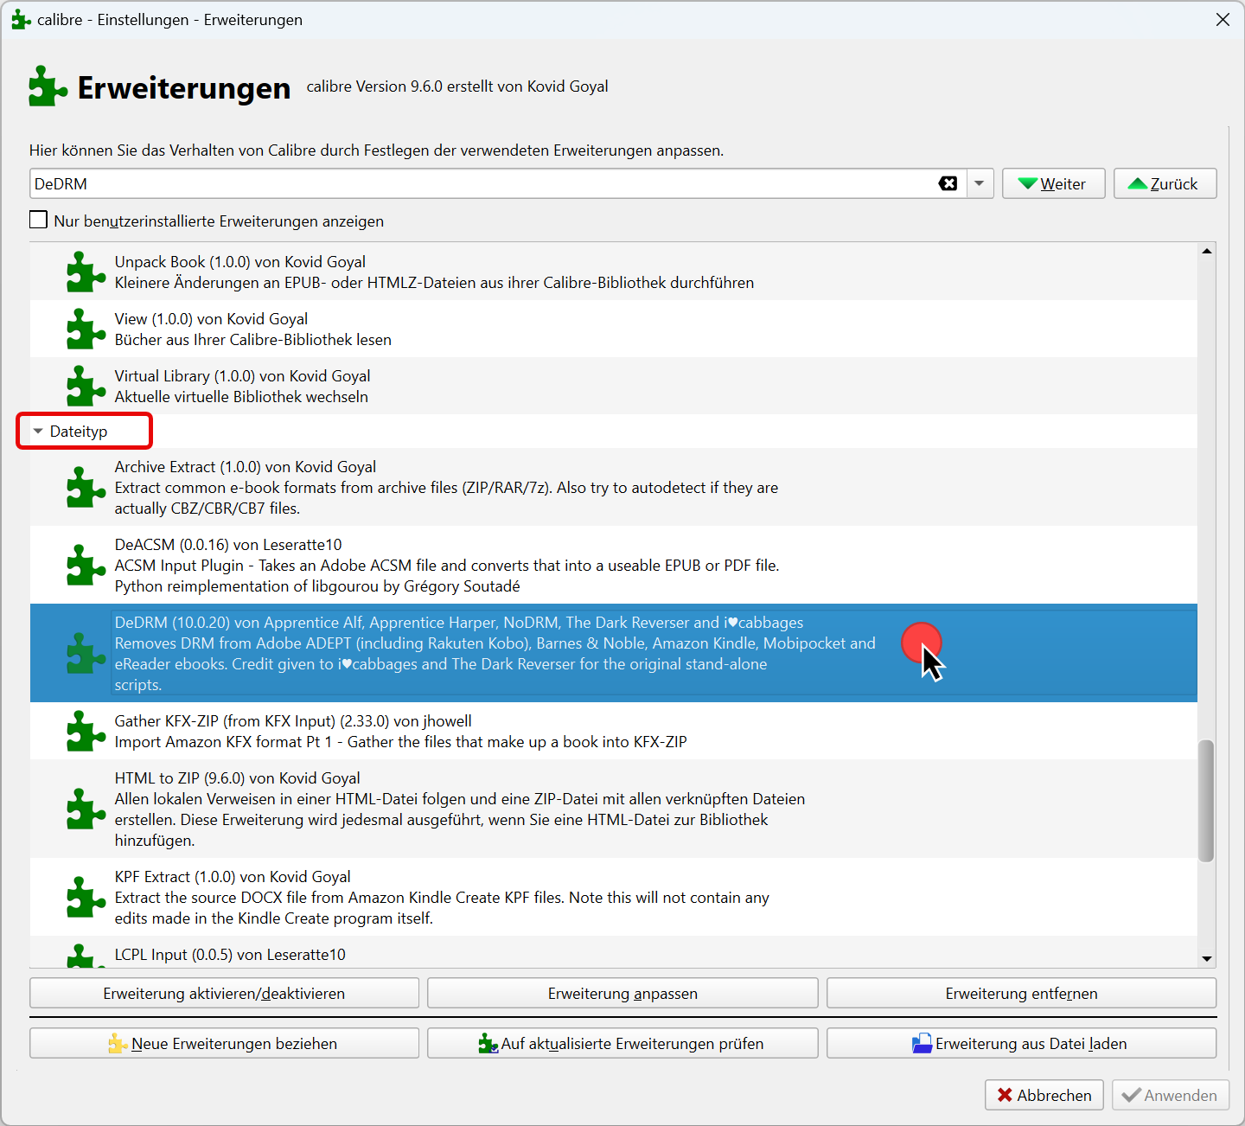
Task: Click the scrollbar down arrow
Action: [1207, 958]
